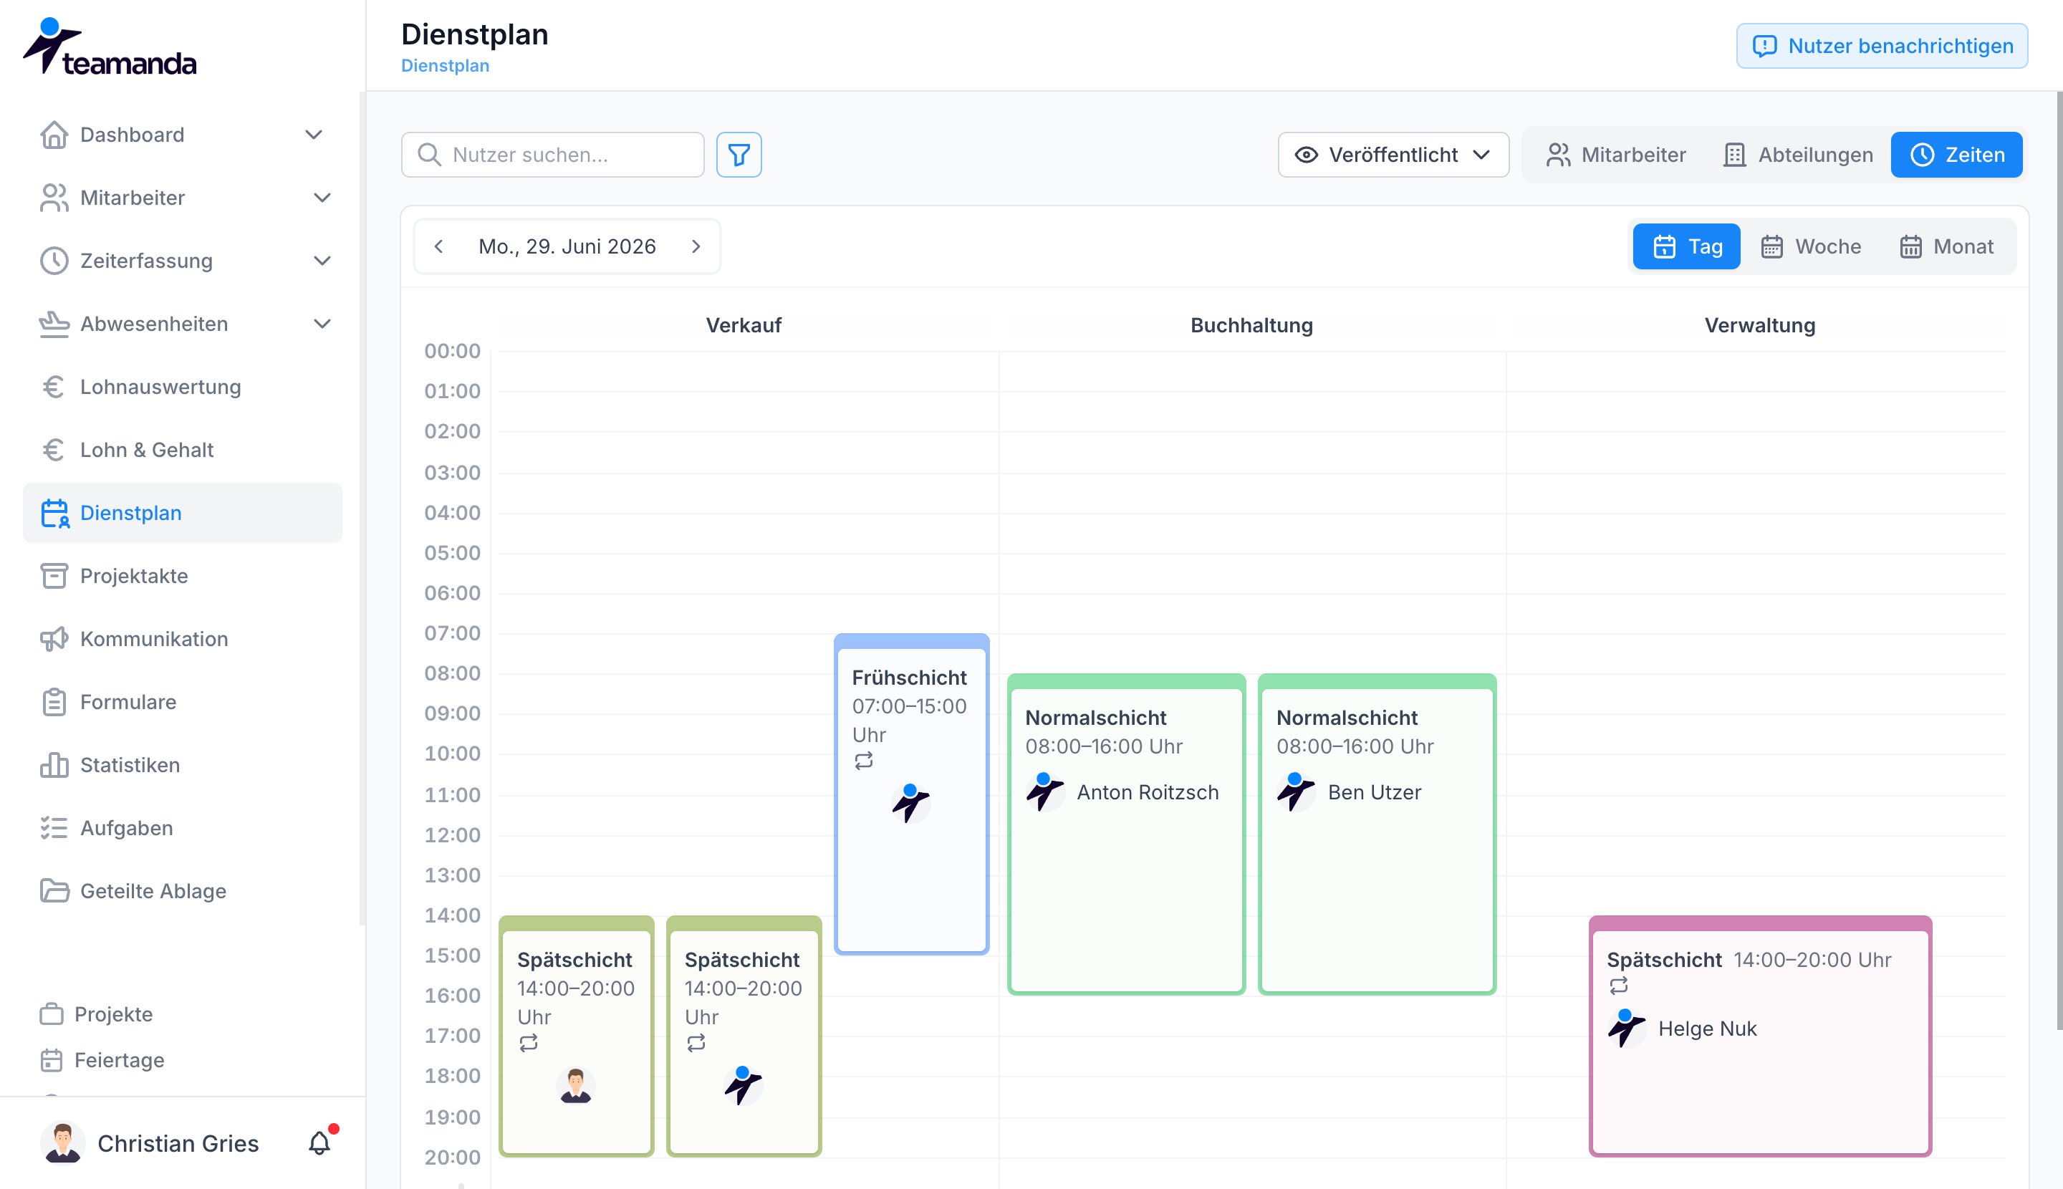Expand the Abwesenheiten submenu chevron
This screenshot has width=2063, height=1189.
(x=322, y=323)
